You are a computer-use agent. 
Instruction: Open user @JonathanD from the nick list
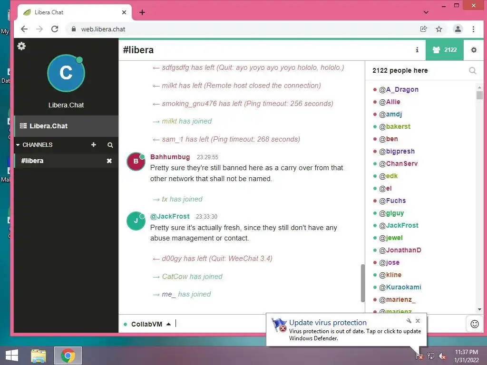(400, 250)
